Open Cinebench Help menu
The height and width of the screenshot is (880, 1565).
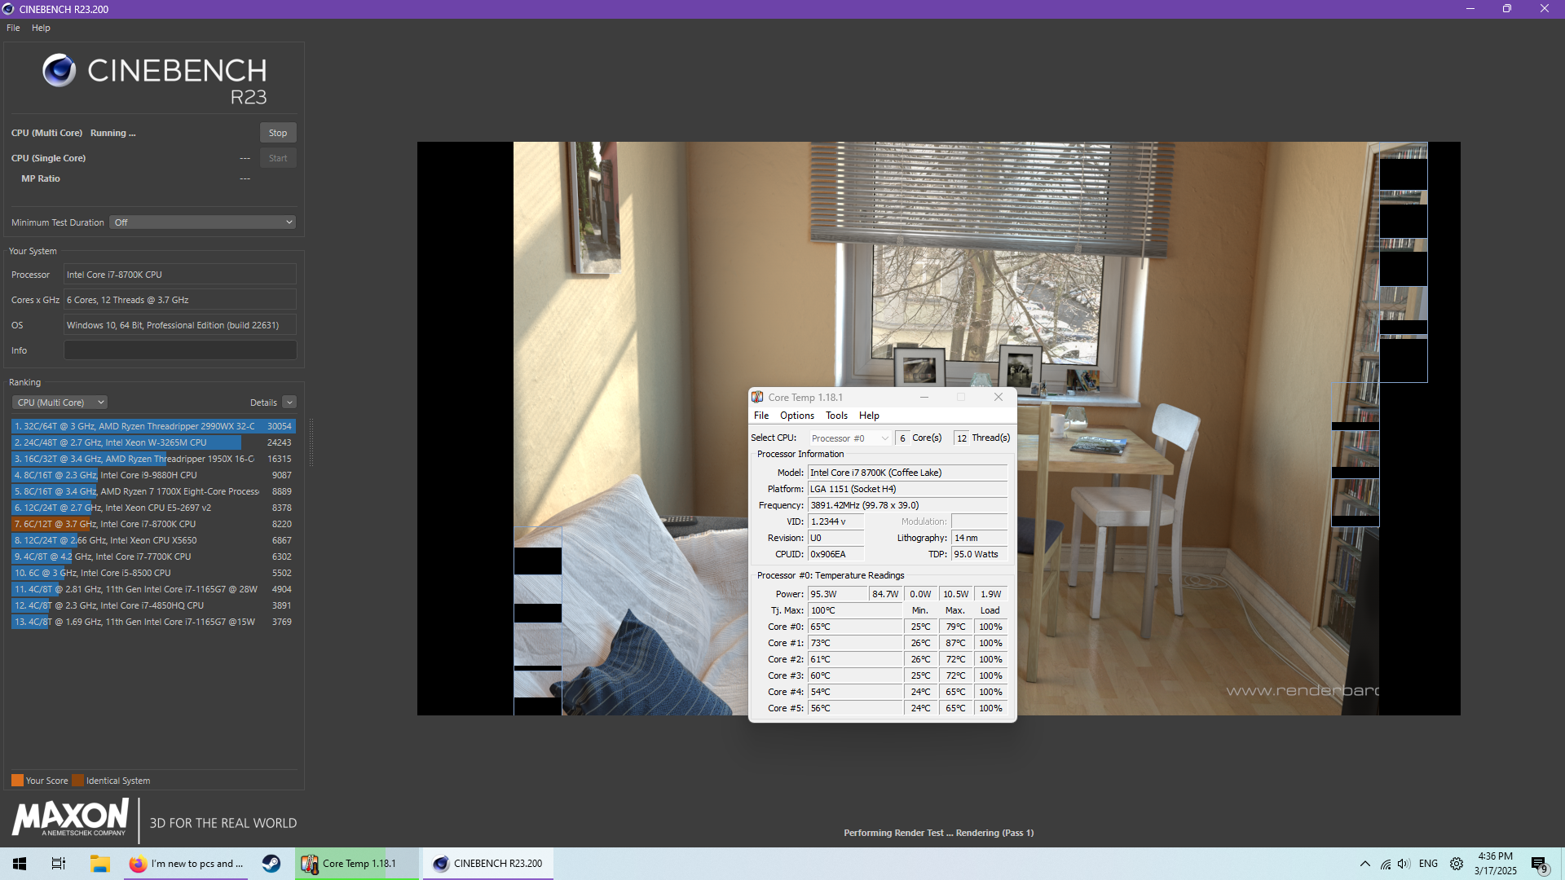pyautogui.click(x=41, y=28)
